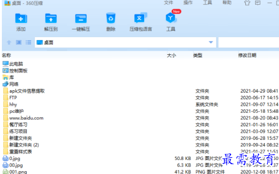Viewport: 279px width, 174px height.
Task: Select the 新建文件夹 (2) folder name
Action: pyautogui.click(x=24, y=145)
